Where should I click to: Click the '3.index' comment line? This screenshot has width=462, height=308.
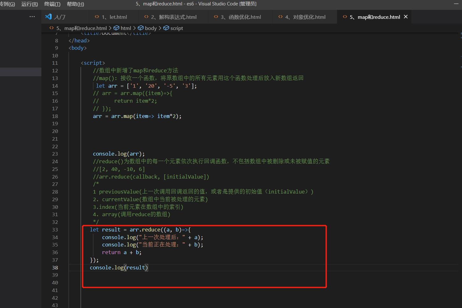(138, 207)
